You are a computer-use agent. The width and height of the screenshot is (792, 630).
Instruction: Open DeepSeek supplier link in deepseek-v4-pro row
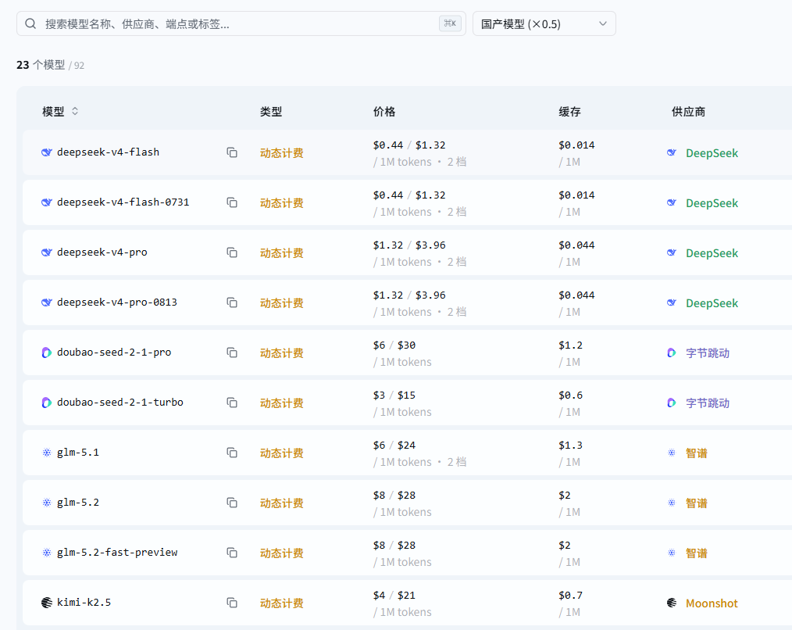pos(712,253)
